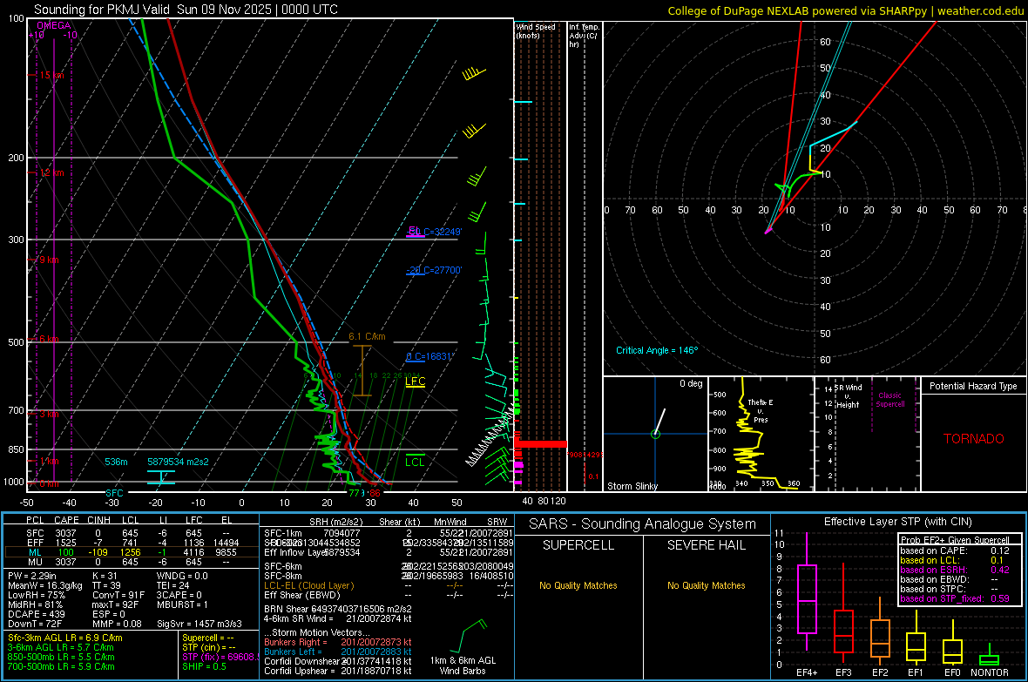1028x682 pixels.
Task: Click the cyan SFC label below skew-T
Action: pos(114,493)
